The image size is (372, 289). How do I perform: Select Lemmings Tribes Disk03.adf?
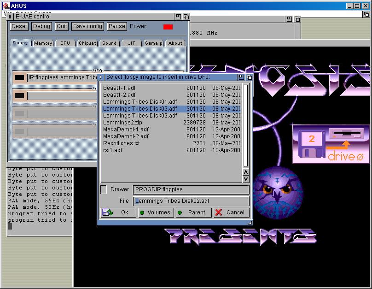pyautogui.click(x=171, y=115)
